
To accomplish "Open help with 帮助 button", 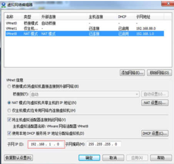I will (161, 158).
